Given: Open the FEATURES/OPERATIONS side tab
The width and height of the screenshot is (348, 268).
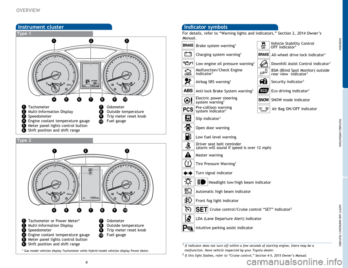Looking at the screenshot, I should 345,133.
